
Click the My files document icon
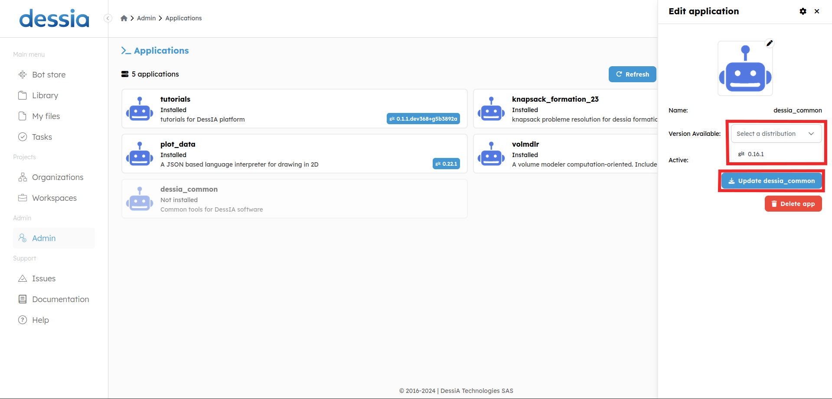[x=23, y=116]
